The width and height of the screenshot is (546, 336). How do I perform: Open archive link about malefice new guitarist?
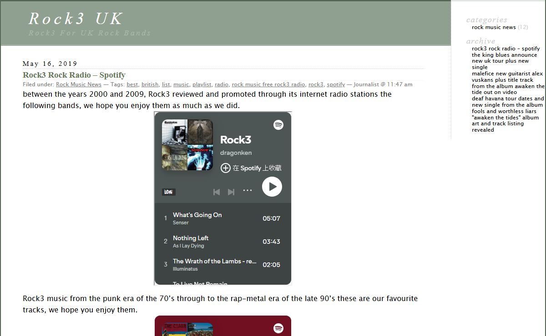(508, 83)
